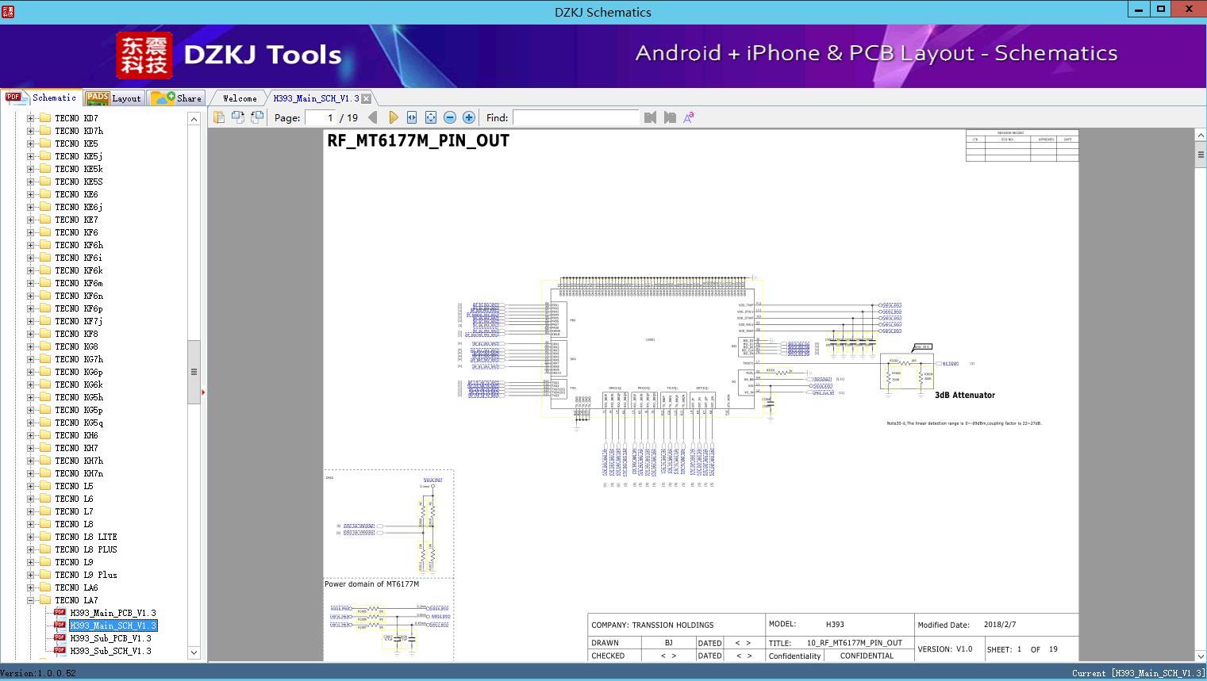The image size is (1207, 681).
Task: Click the TECNO L7 folder icon
Action: [x=45, y=511]
